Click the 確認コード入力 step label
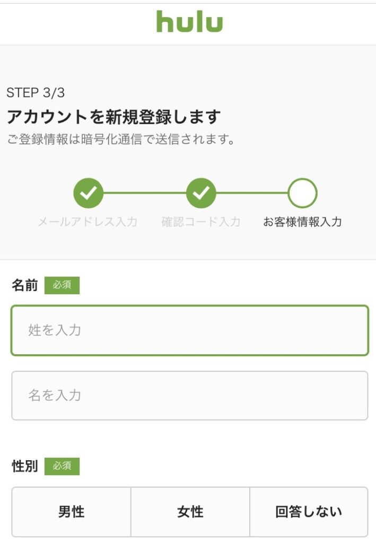 tap(201, 222)
